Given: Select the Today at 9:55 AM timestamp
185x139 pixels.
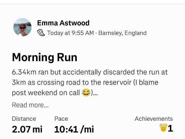Looking at the screenshot, I should pos(70,33).
